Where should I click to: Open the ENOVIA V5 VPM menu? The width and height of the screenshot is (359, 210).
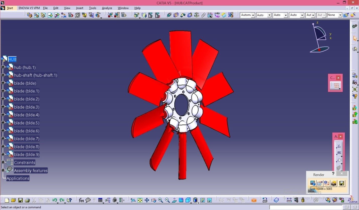click(x=29, y=8)
